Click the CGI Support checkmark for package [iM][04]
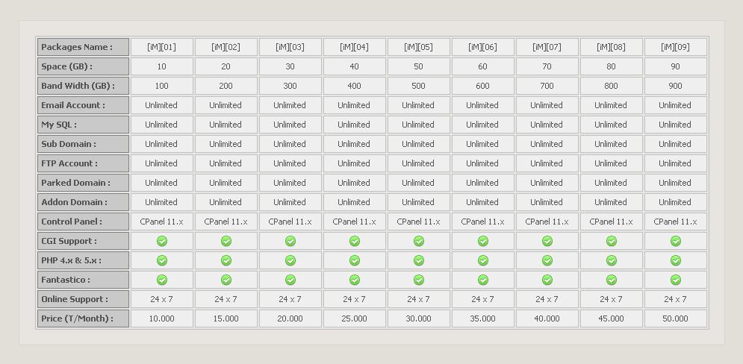743x364 pixels. 355,241
